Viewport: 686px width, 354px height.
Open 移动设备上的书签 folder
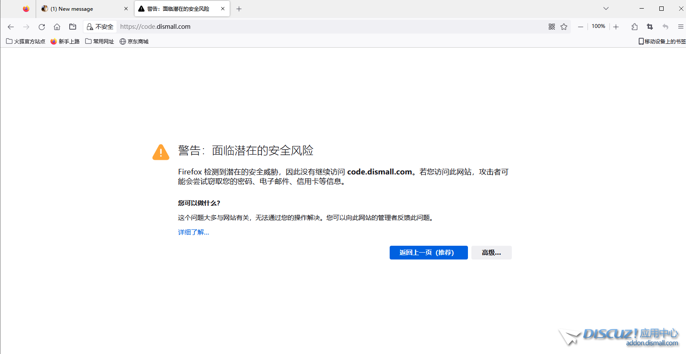662,41
